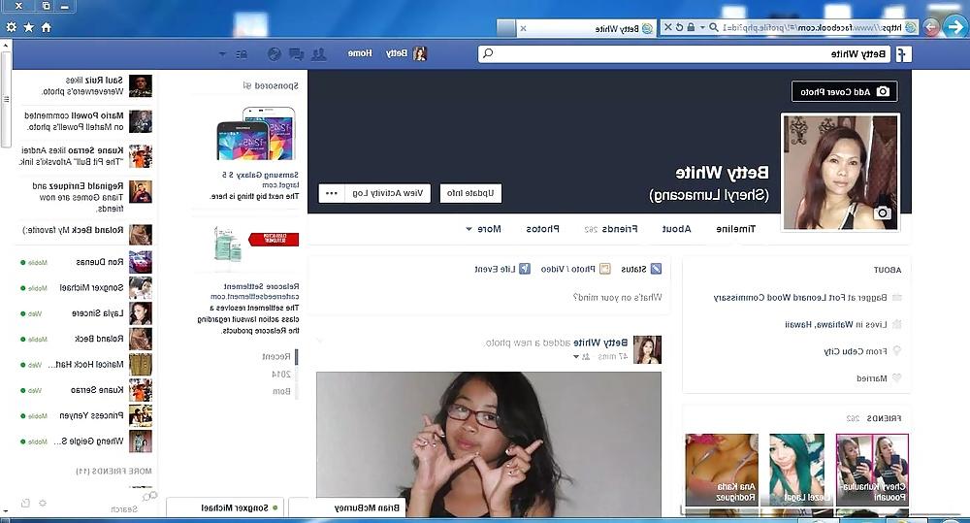
Task: Open Betty profile link in the top bar
Action: pos(406,53)
